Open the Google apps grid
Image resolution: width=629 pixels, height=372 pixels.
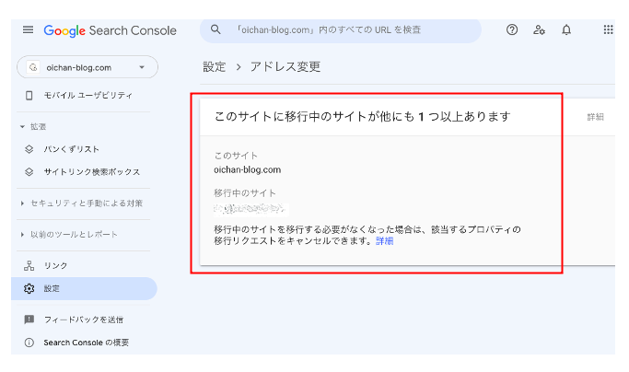[608, 29]
